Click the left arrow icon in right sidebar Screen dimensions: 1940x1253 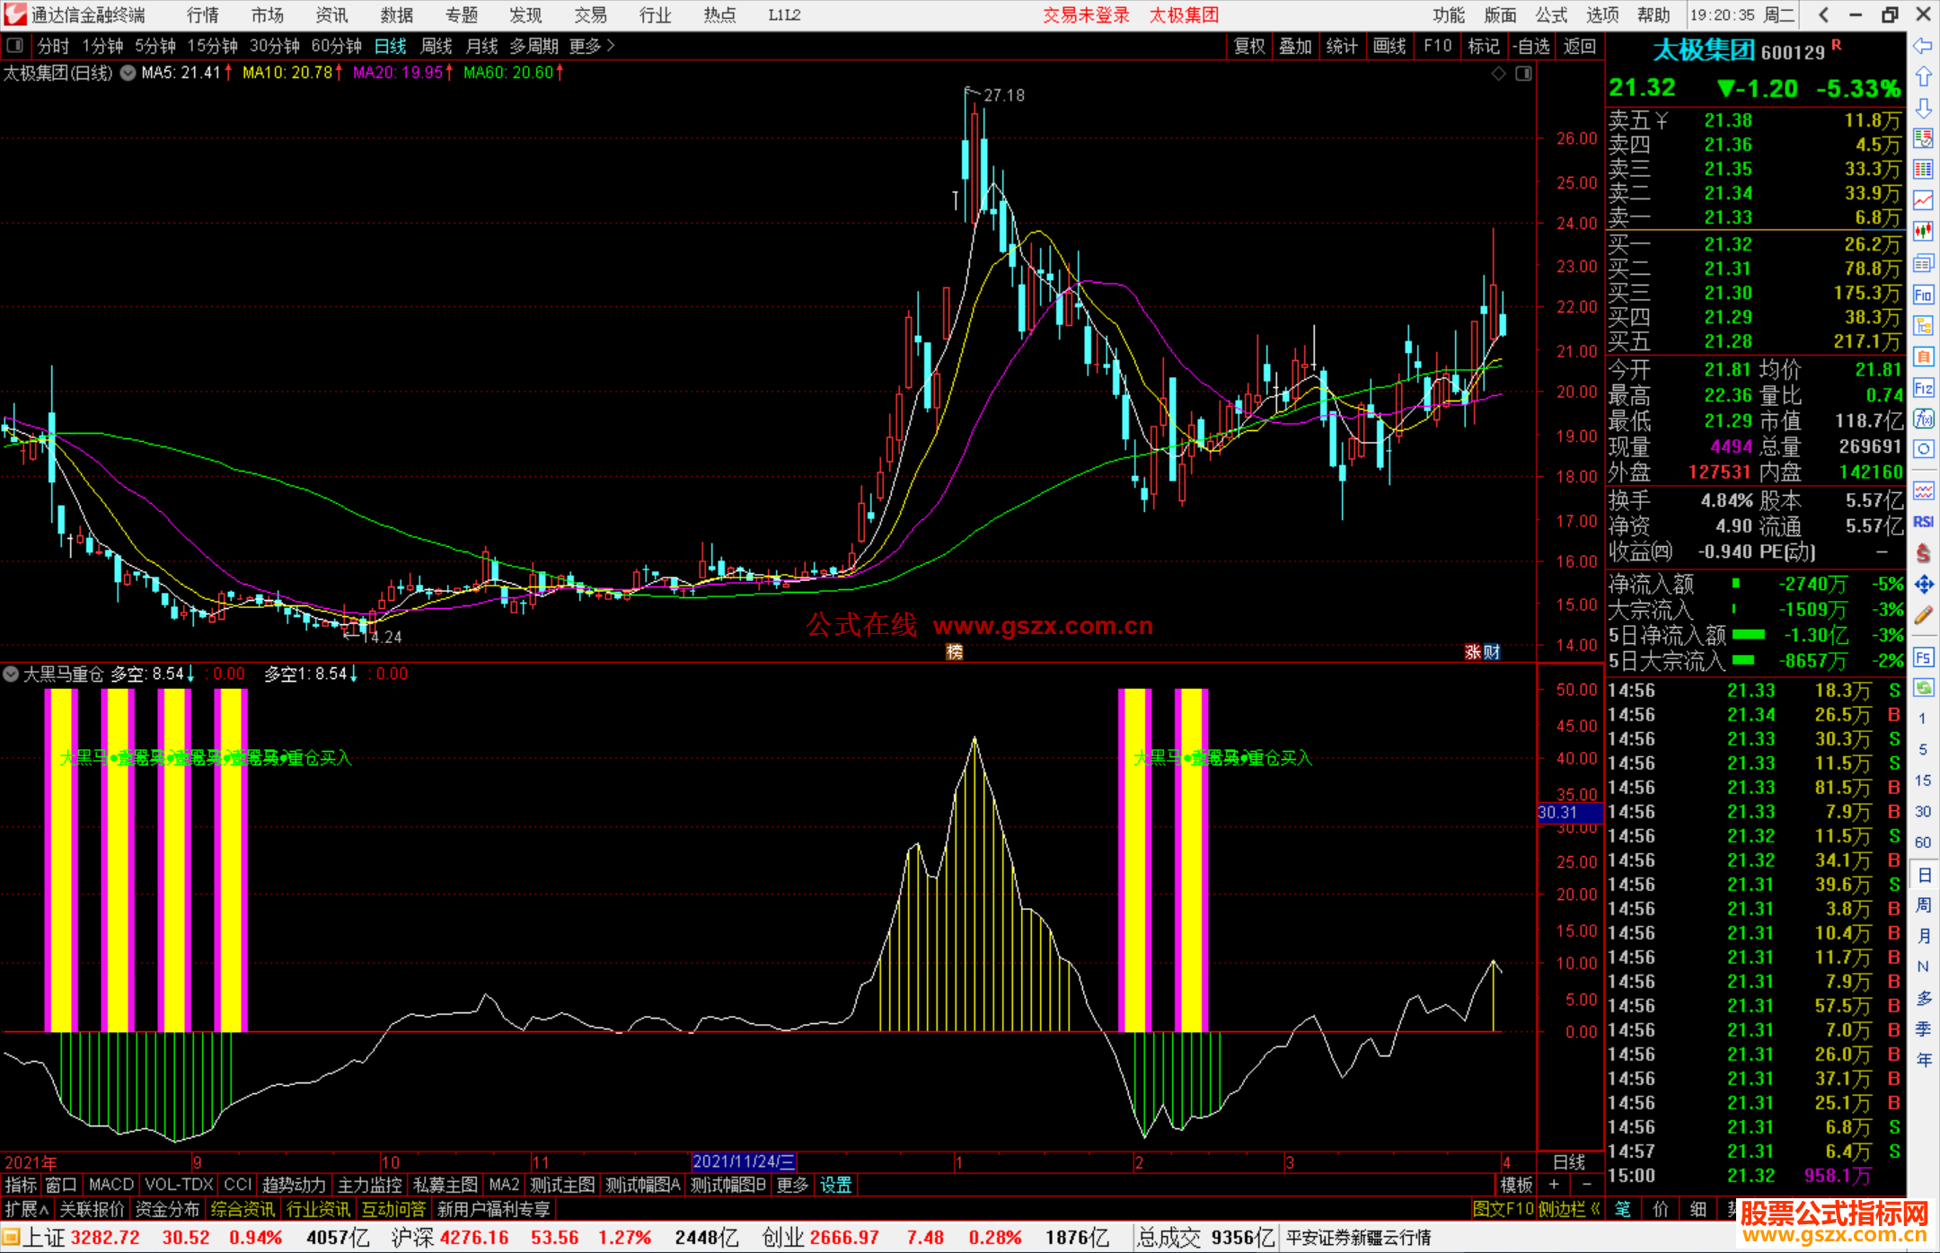click(x=1923, y=46)
